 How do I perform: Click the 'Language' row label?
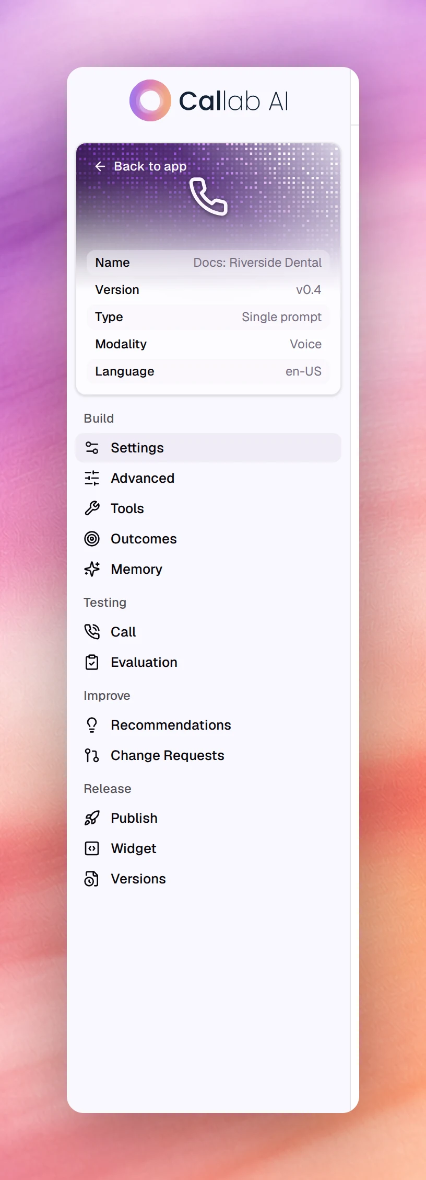click(x=124, y=371)
